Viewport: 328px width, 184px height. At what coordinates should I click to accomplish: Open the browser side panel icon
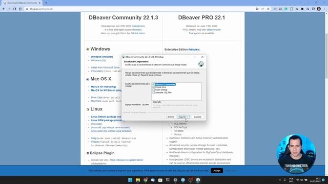[x=313, y=9]
